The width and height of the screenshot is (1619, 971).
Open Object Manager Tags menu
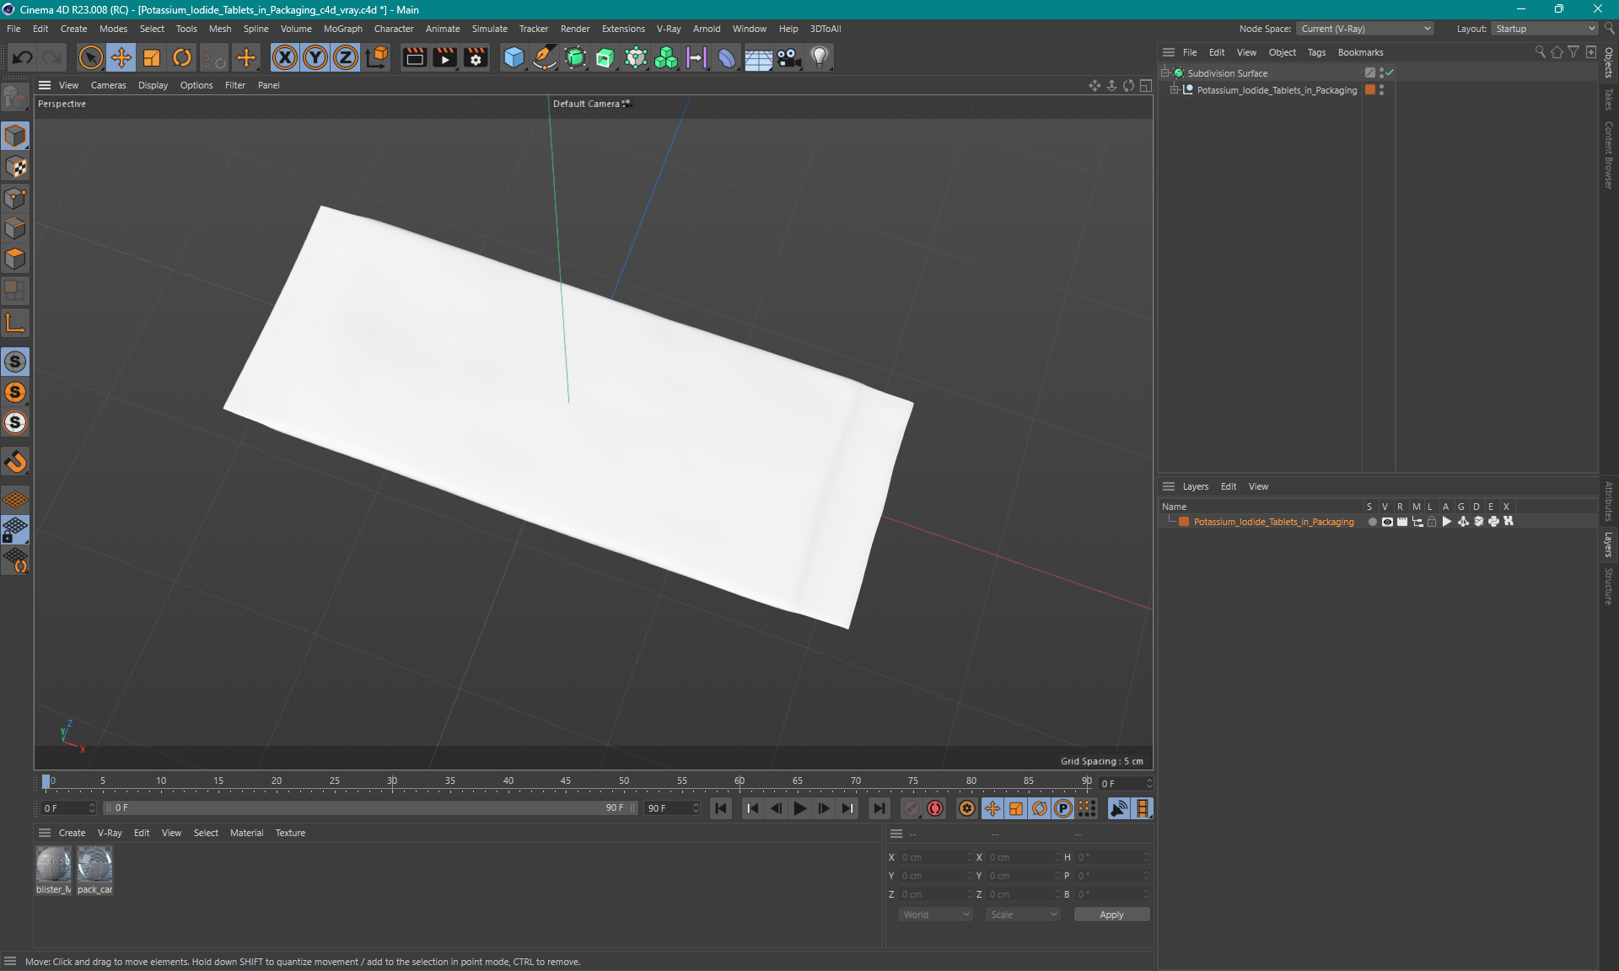[x=1316, y=52]
